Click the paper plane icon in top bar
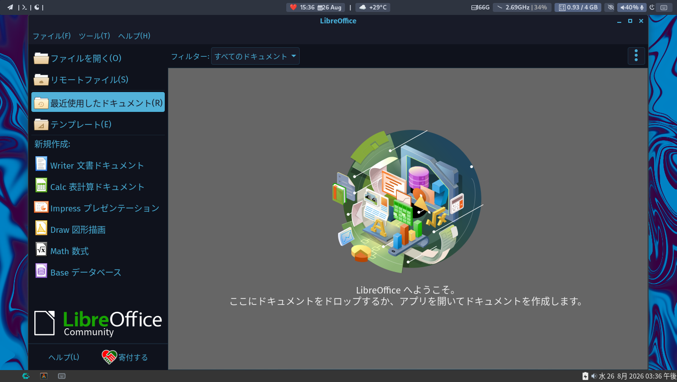The height and width of the screenshot is (382, 677). coord(10,7)
